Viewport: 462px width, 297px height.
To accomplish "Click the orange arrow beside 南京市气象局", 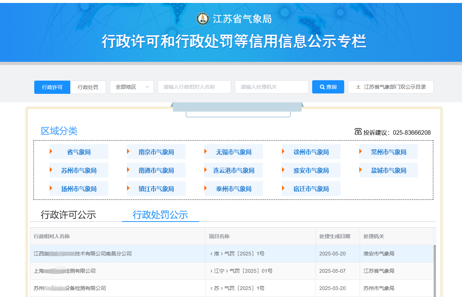I will 128,152.
